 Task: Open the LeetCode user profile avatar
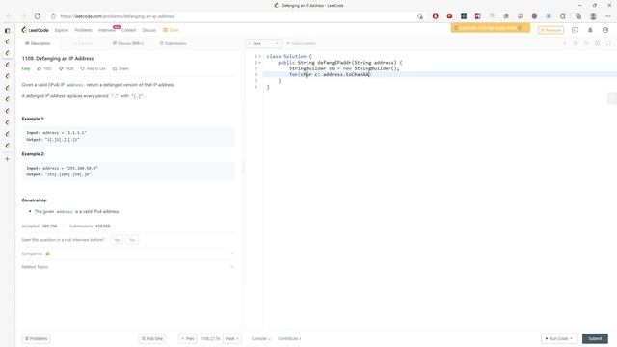coord(605,30)
